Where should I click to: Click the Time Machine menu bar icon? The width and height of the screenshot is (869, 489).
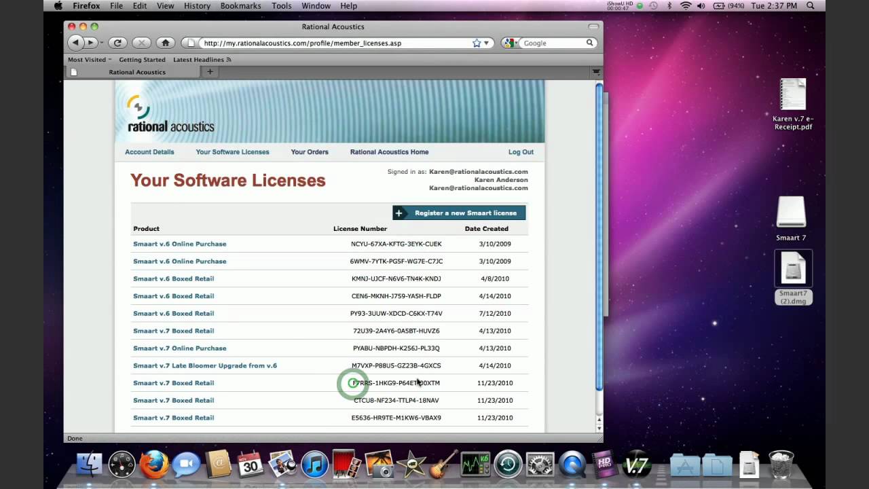point(653,6)
